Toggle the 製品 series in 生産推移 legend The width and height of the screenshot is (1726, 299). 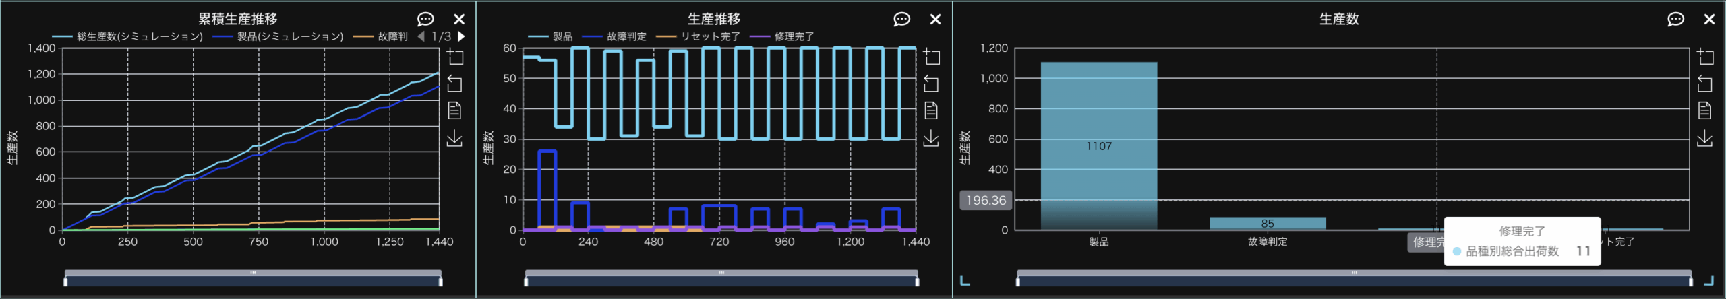(551, 36)
